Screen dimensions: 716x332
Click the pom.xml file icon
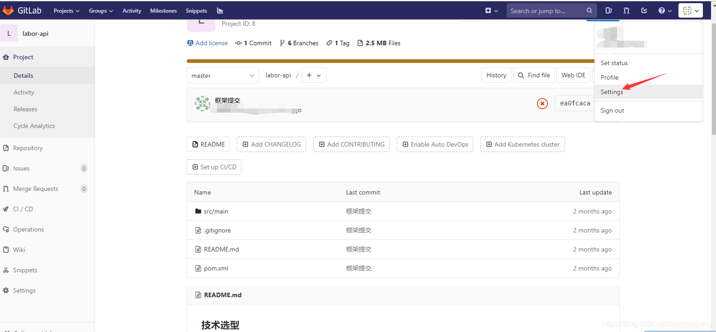point(198,268)
